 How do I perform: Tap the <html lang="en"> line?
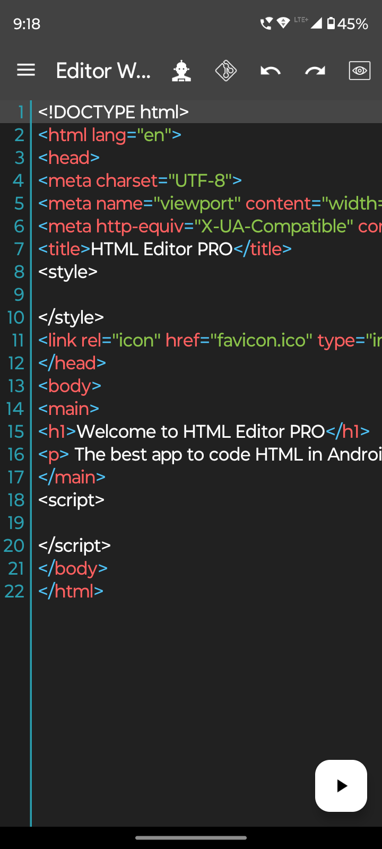click(110, 135)
